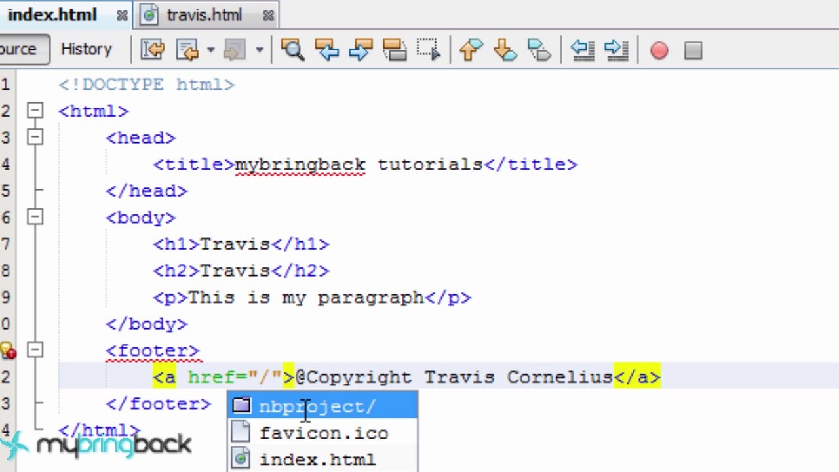Click the error lightbulb hint icon
Image resolution: width=839 pixels, height=472 pixels.
[8, 351]
